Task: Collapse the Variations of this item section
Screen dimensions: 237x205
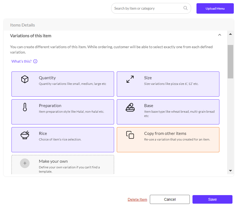Action: (x=220, y=35)
